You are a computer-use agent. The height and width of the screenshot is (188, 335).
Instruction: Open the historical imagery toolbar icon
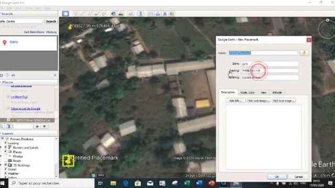(114, 14)
